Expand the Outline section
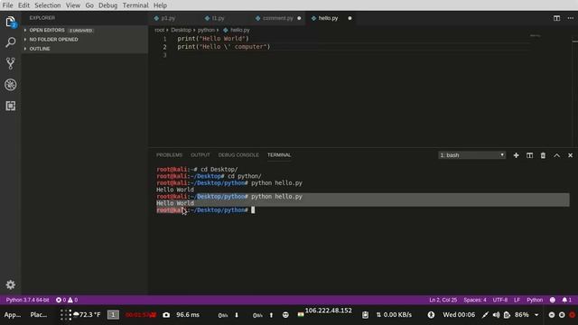Viewport: 578px width, 325px height. tap(85, 49)
